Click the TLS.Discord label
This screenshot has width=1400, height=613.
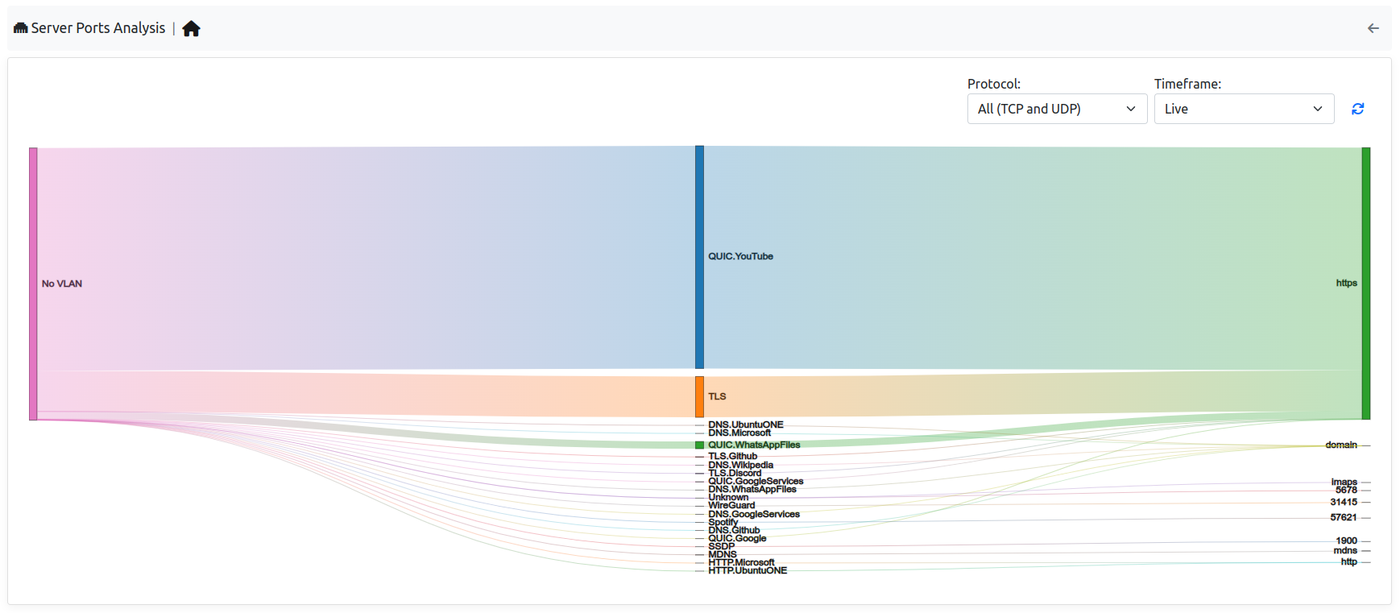734,473
